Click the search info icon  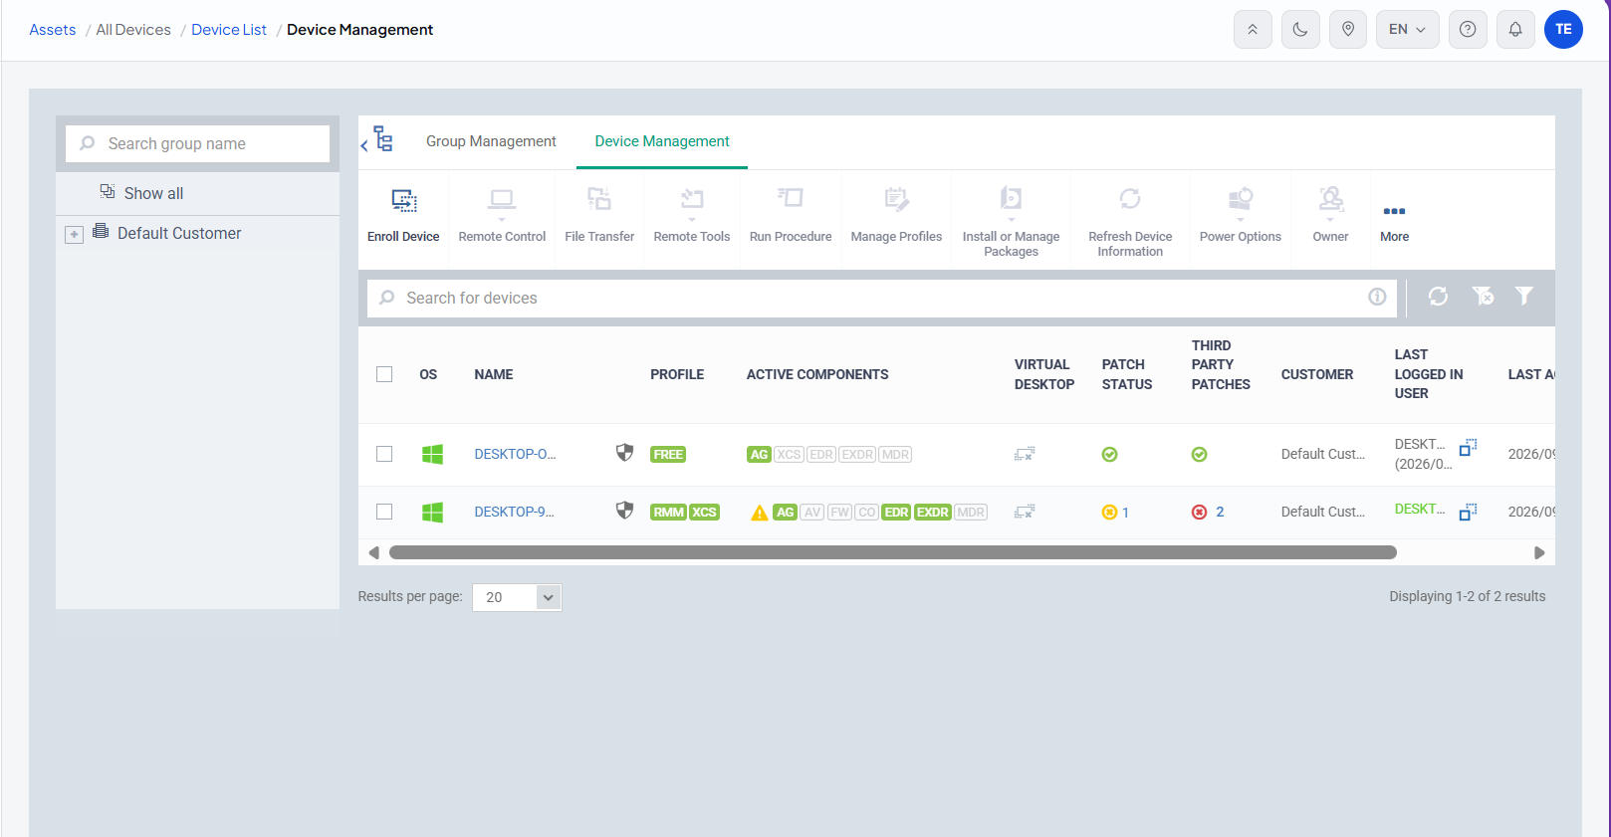(1377, 297)
